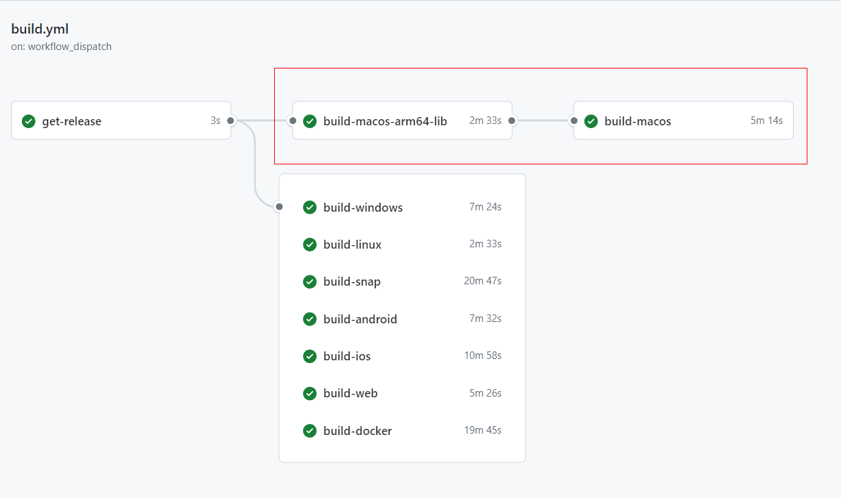Open the build-android job

[361, 319]
